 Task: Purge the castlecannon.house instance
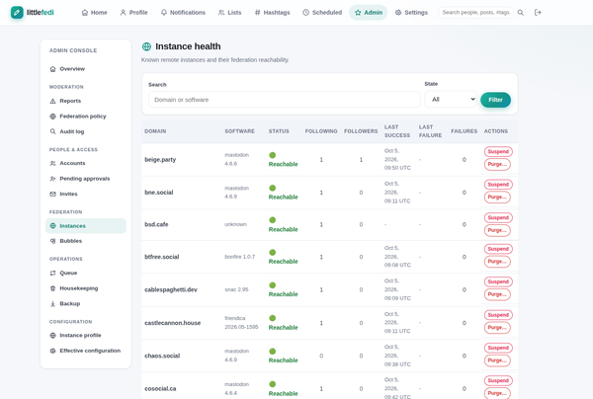(x=497, y=328)
